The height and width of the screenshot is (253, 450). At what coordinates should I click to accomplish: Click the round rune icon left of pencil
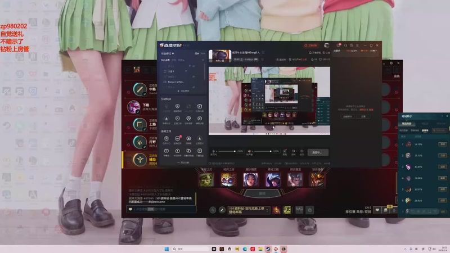pyautogui.click(x=213, y=210)
